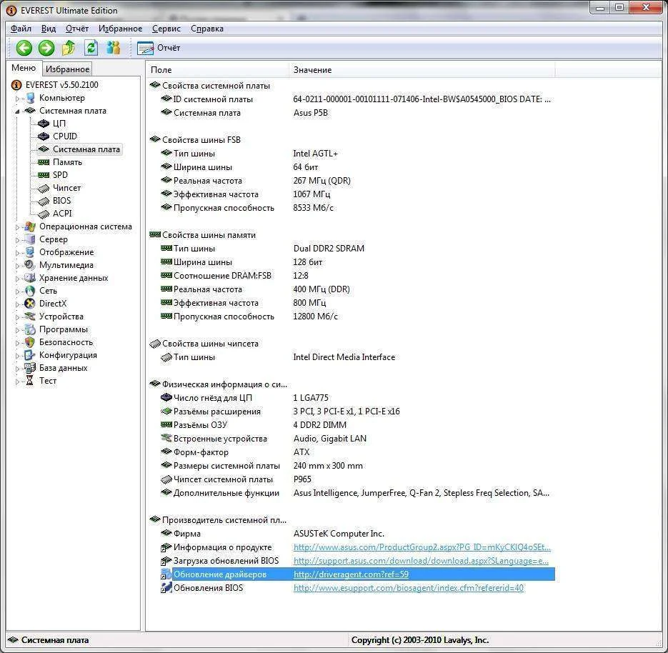Click the Устройства devices icon
Image resolution: width=668 pixels, height=653 pixels.
pos(30,316)
